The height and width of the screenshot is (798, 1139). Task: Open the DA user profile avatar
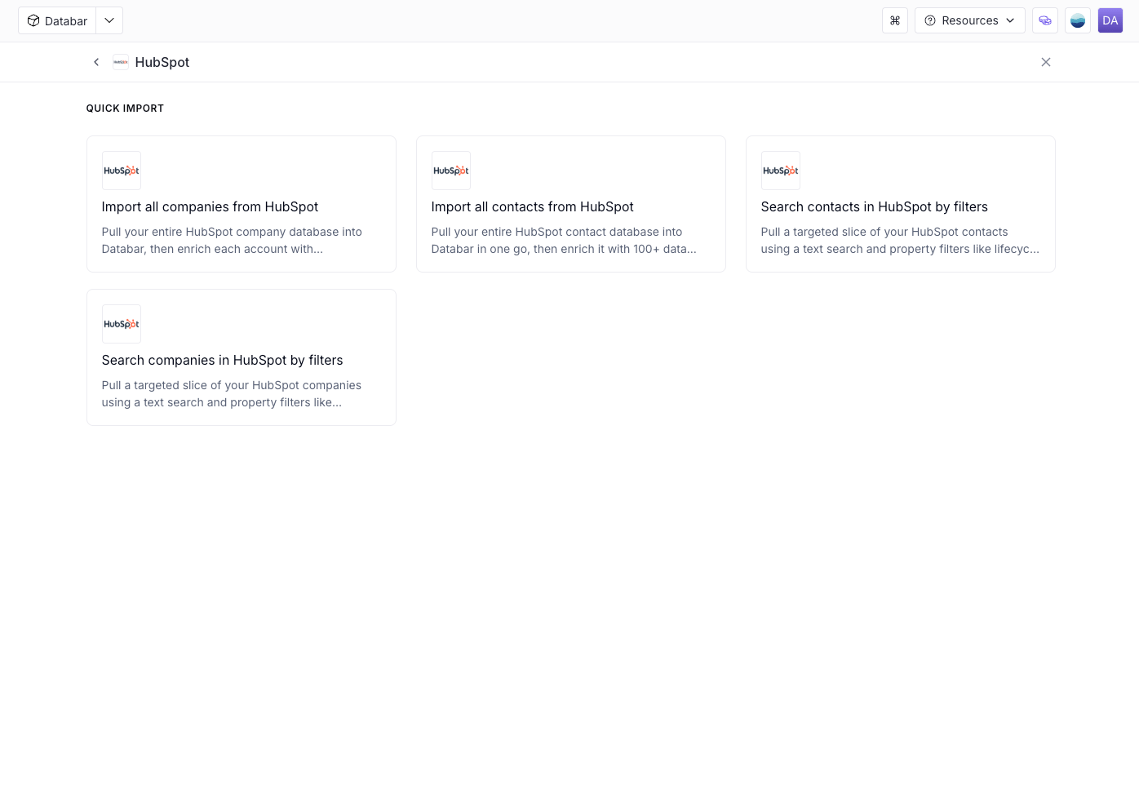coord(1110,20)
